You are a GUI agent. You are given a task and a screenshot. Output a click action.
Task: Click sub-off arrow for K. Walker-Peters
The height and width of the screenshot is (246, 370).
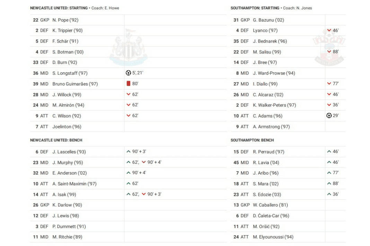click(329, 105)
